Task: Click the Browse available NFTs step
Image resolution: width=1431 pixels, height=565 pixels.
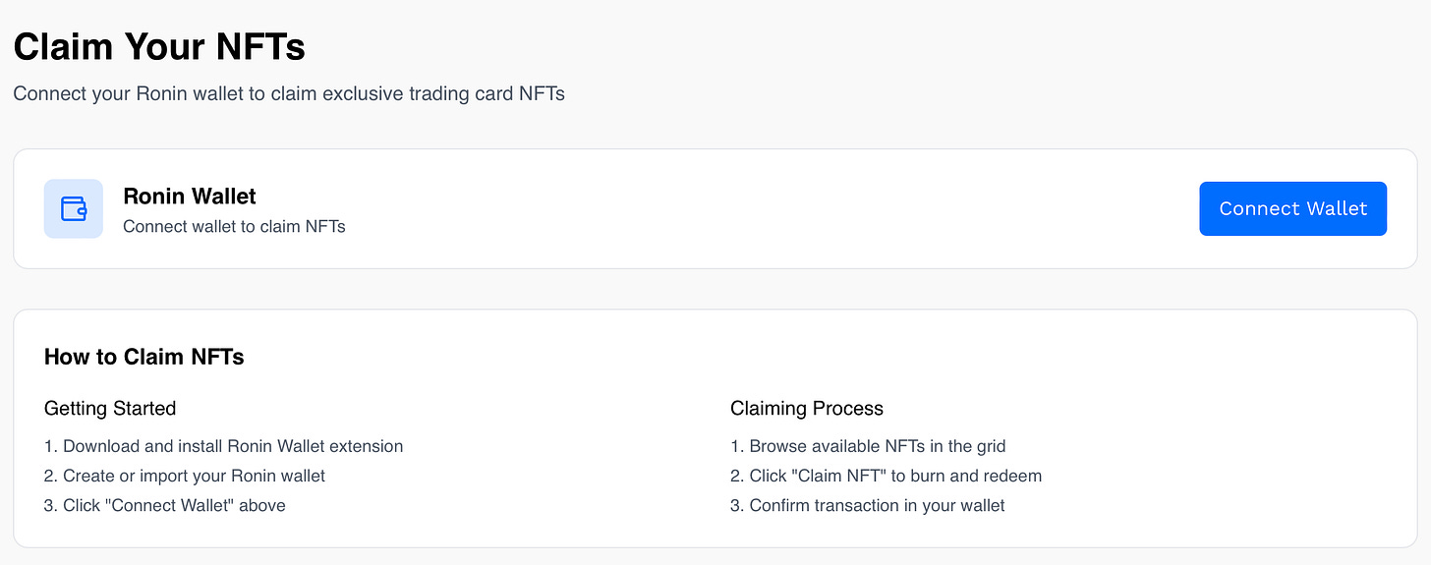Action: click(x=868, y=446)
